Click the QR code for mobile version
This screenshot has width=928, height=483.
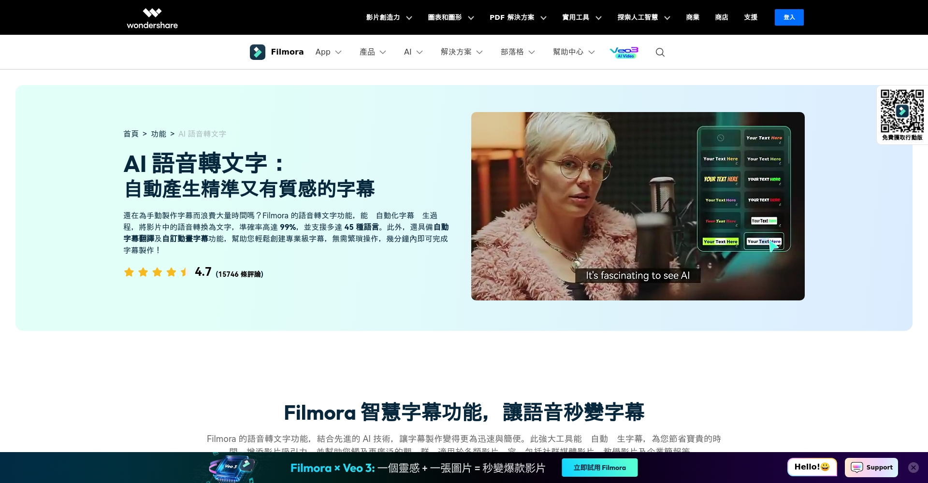pyautogui.click(x=902, y=111)
